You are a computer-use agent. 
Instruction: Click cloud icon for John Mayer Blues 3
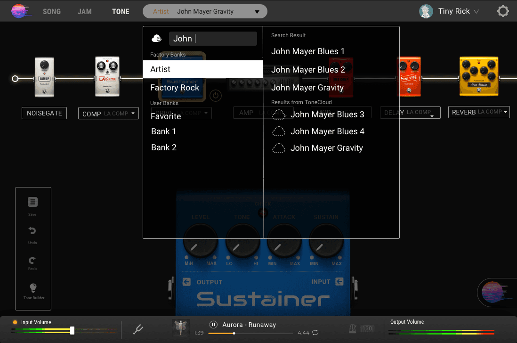point(279,114)
